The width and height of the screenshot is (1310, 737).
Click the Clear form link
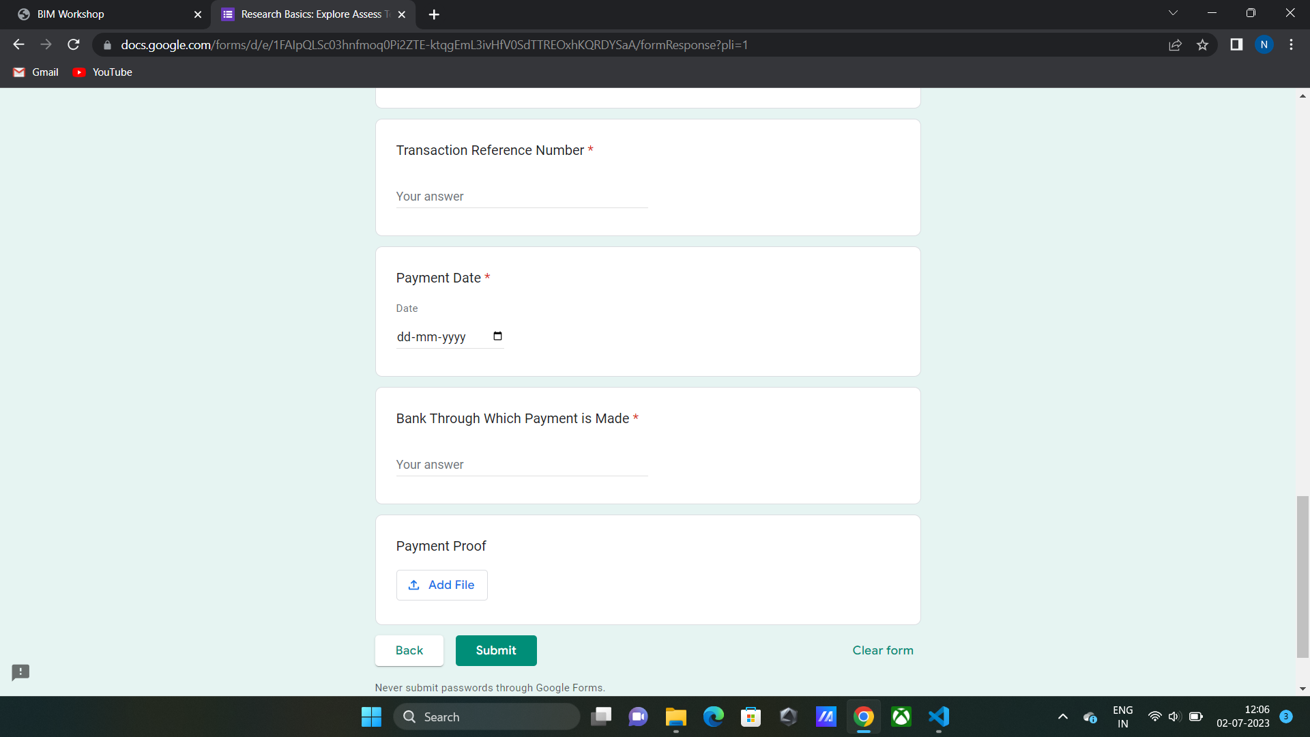(x=882, y=650)
